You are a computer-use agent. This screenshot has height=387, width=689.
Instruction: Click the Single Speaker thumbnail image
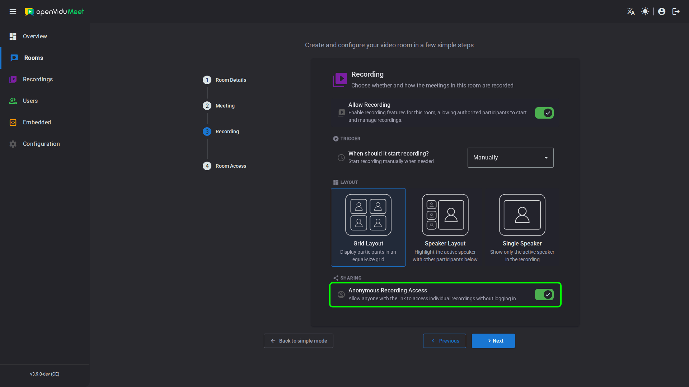[522, 215]
